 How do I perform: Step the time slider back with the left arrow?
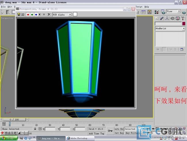1,119
